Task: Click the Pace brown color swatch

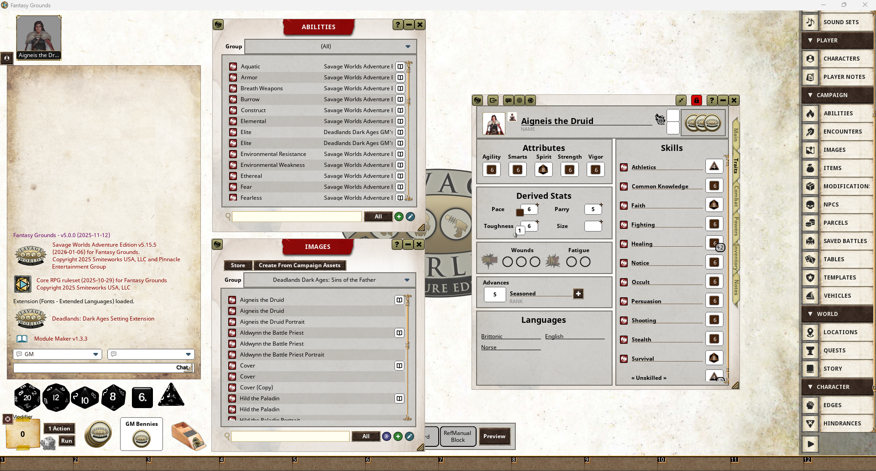Action: pyautogui.click(x=519, y=212)
